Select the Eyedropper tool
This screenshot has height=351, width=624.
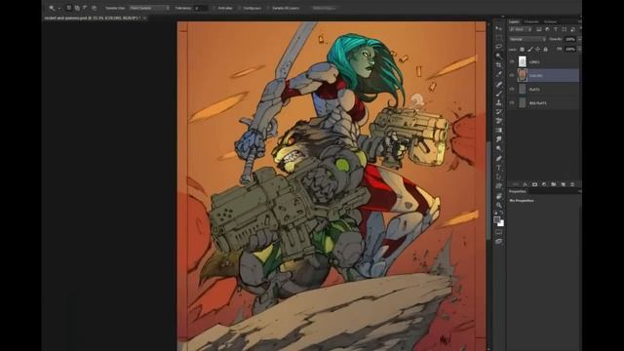coord(498,74)
